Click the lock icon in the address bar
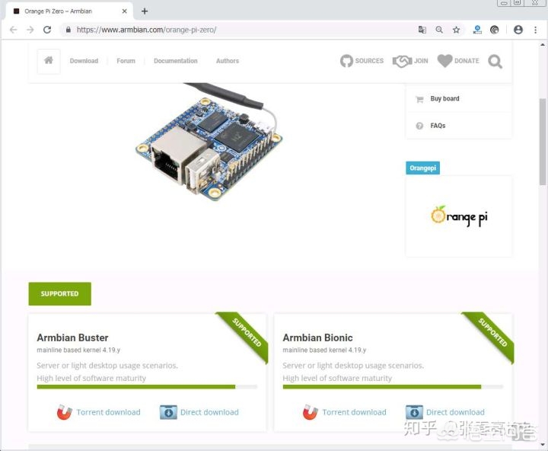 (x=68, y=30)
